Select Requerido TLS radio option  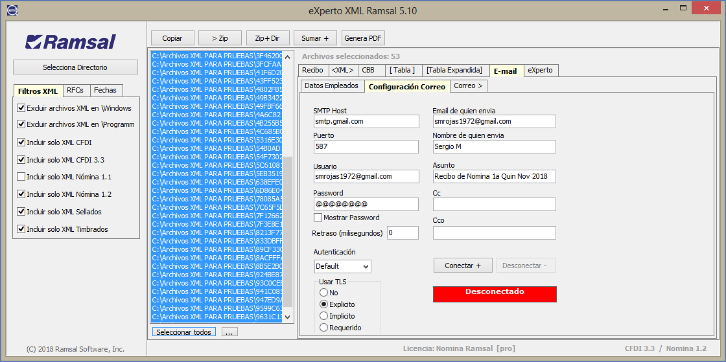(x=323, y=328)
